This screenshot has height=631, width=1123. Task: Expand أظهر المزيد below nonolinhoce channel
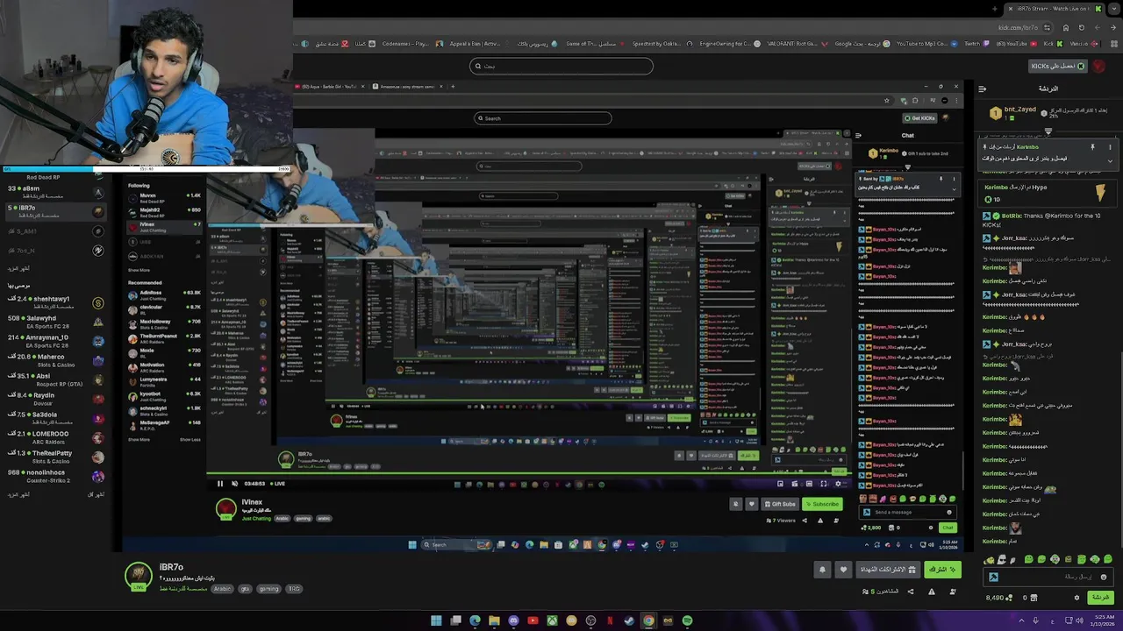pos(18,494)
